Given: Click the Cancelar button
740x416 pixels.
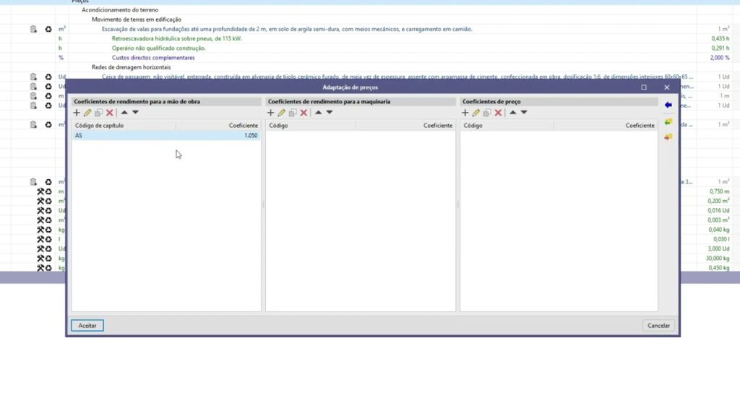Looking at the screenshot, I should 658,326.
